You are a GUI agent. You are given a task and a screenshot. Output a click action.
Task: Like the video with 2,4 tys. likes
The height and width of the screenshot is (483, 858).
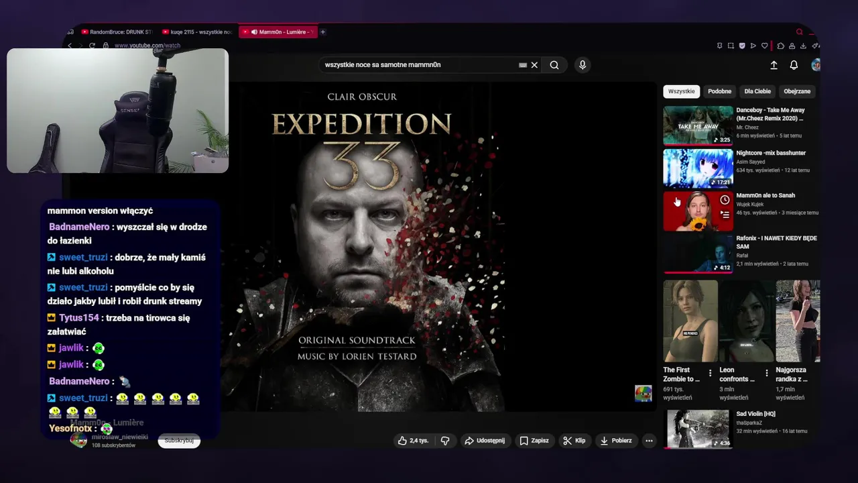pos(413,441)
